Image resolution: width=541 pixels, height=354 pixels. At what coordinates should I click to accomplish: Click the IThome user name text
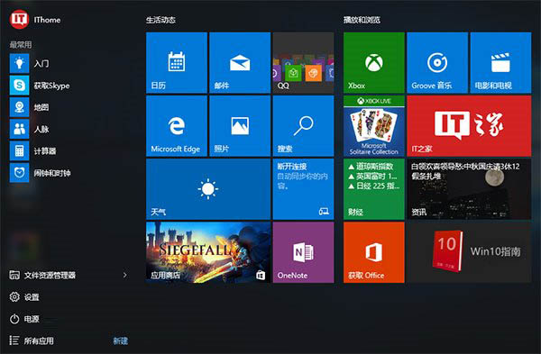[x=47, y=20]
